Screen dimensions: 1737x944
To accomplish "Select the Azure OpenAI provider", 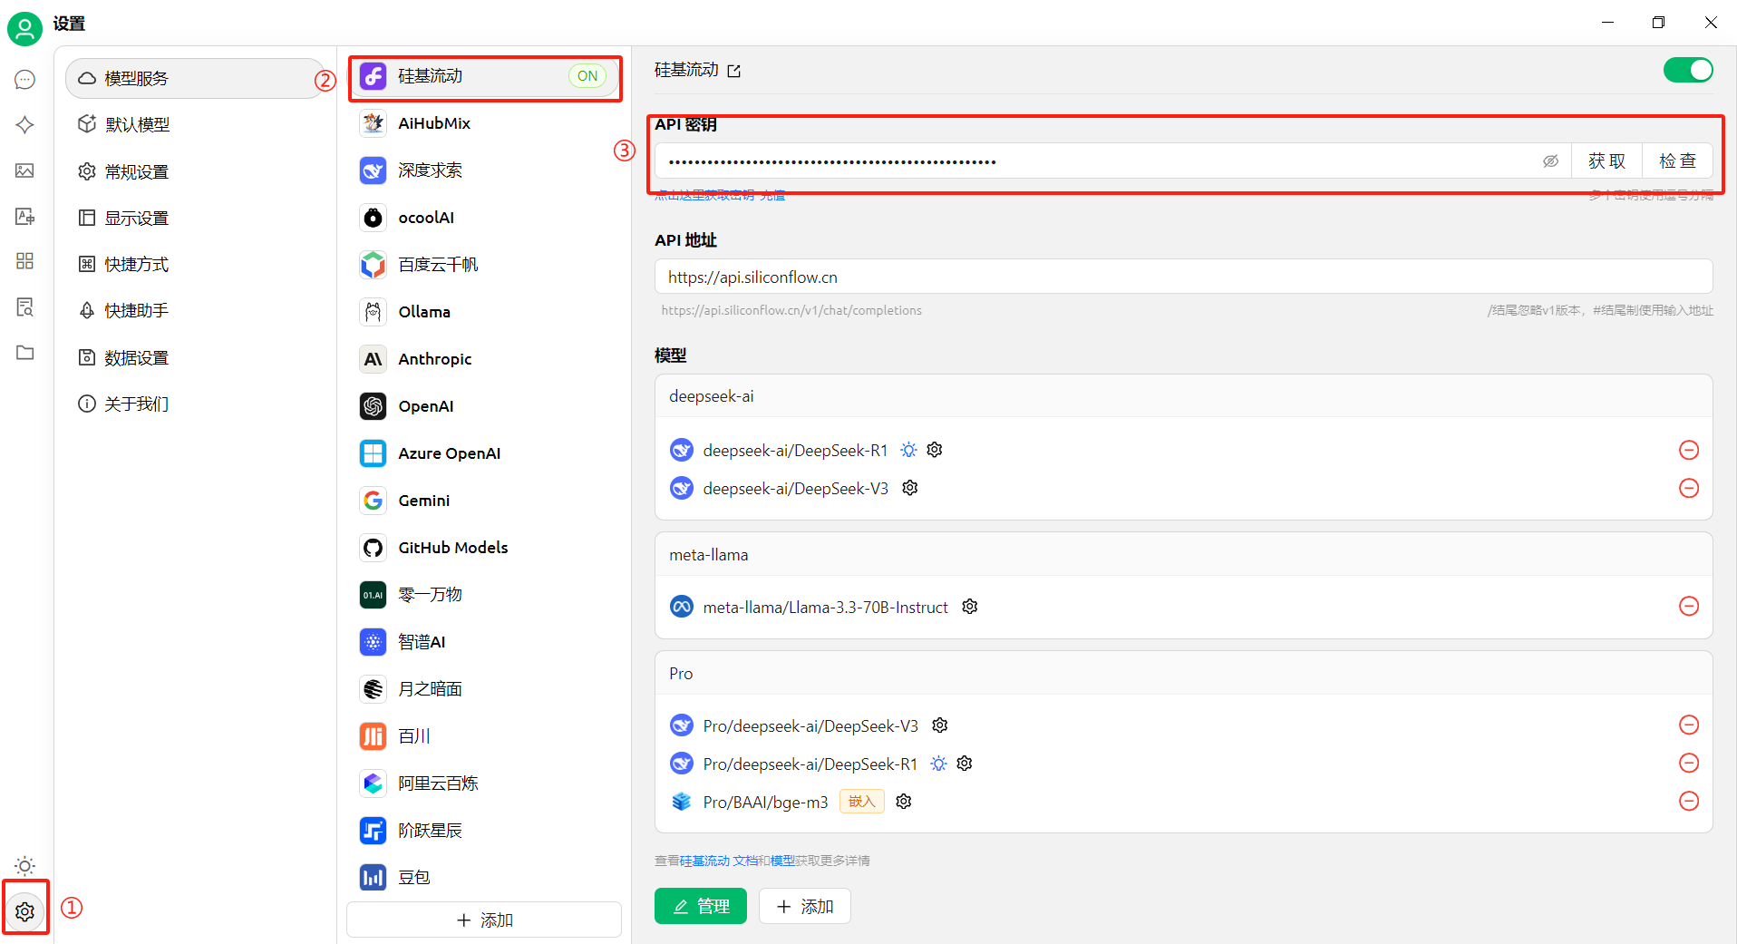I will [484, 453].
